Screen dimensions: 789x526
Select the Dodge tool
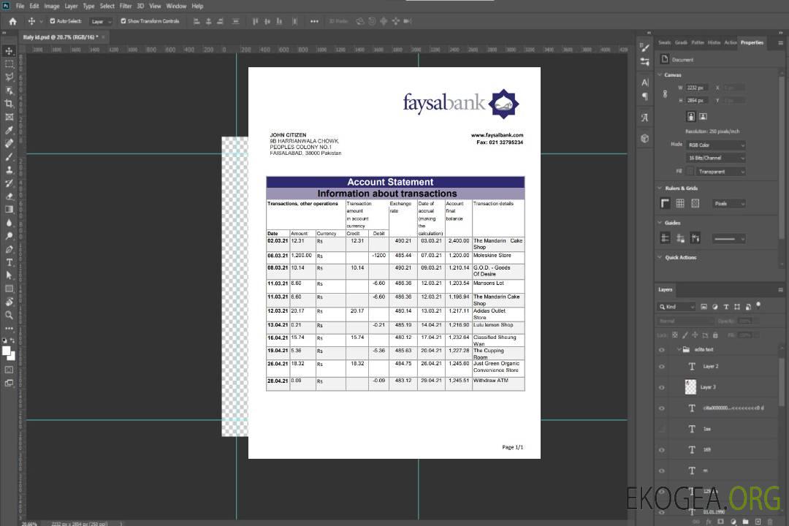coord(9,235)
